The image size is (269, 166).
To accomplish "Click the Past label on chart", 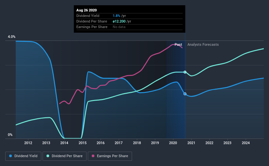I will [178, 44].
